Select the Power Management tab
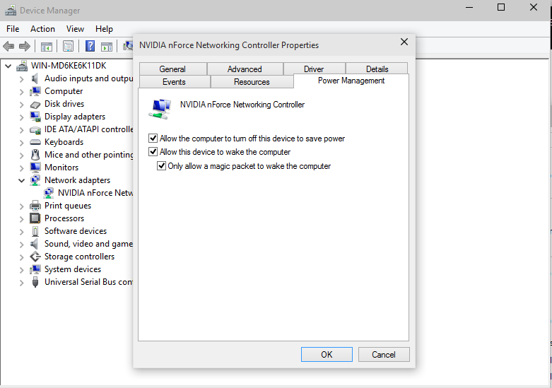The height and width of the screenshot is (388, 552). click(351, 81)
